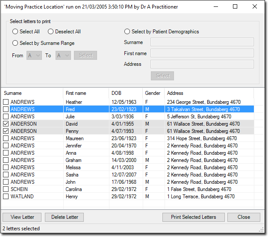Open the 'From' letter dropdown
The height and width of the screenshot is (238, 268).
click(34, 56)
